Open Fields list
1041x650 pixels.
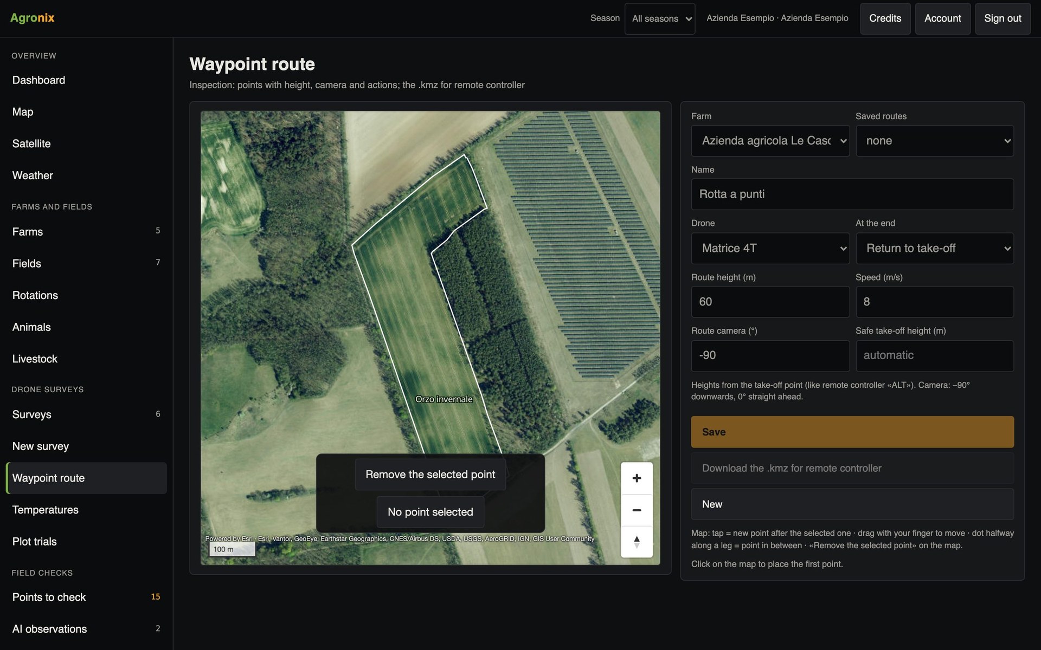(86, 263)
